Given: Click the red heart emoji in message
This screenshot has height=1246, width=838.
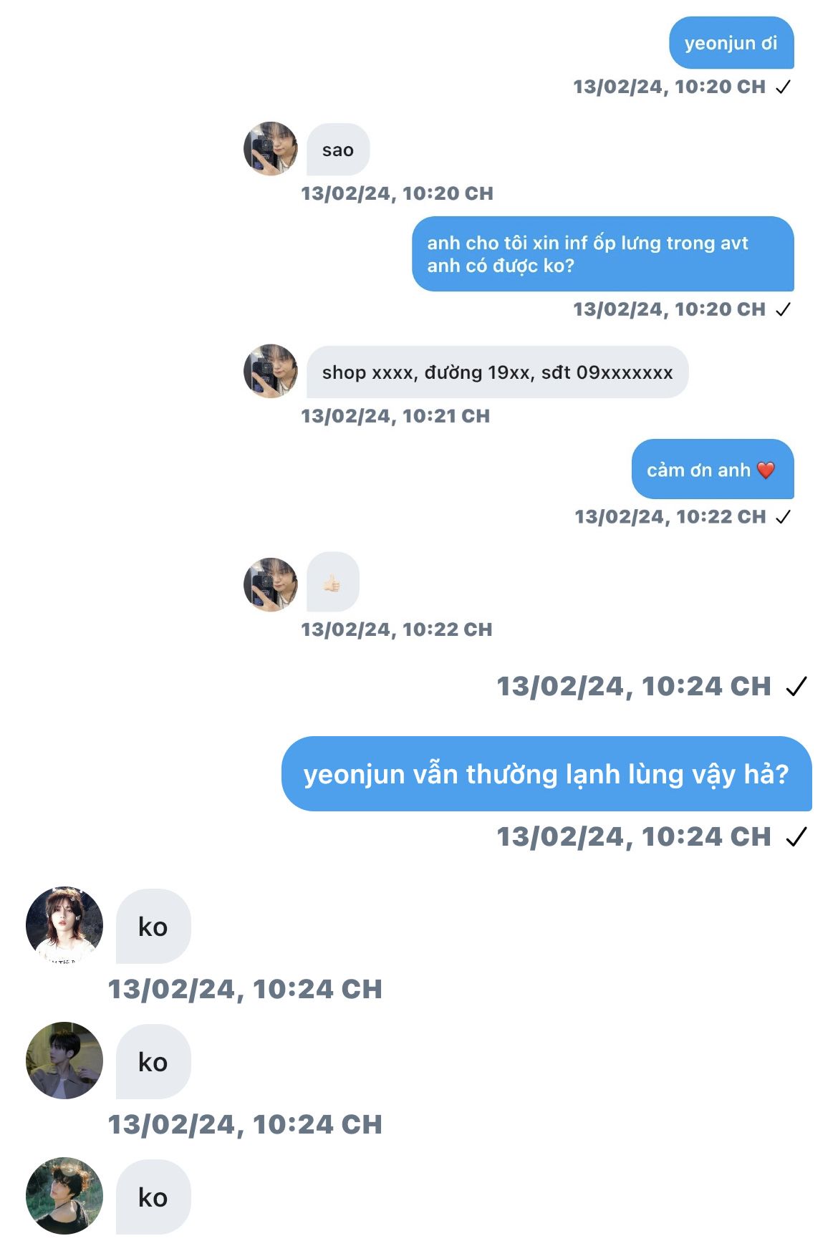Looking at the screenshot, I should tap(766, 470).
